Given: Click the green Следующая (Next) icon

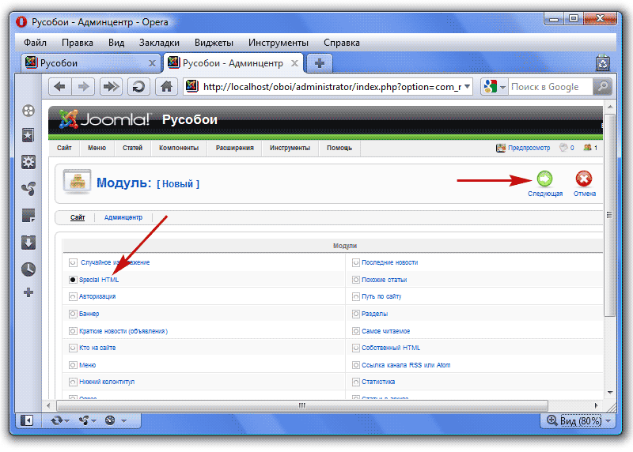Looking at the screenshot, I should pyautogui.click(x=544, y=179).
